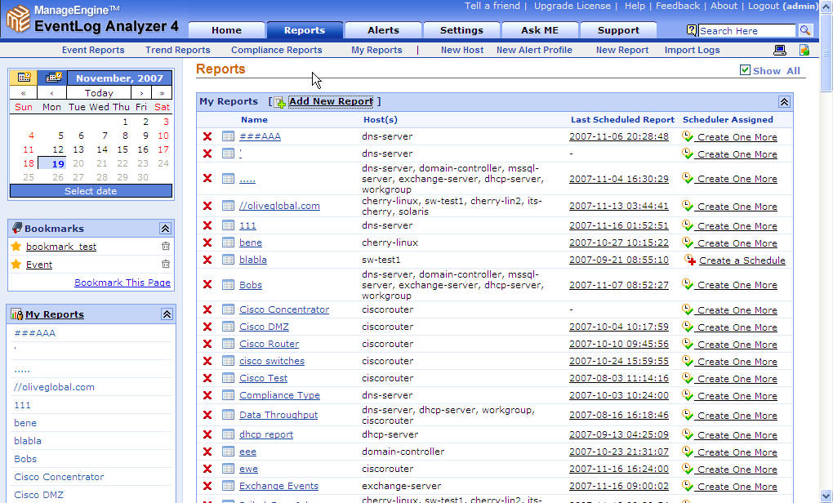Open the bene report from sidebar list
Image resolution: width=833 pixels, height=503 pixels.
pyautogui.click(x=25, y=423)
